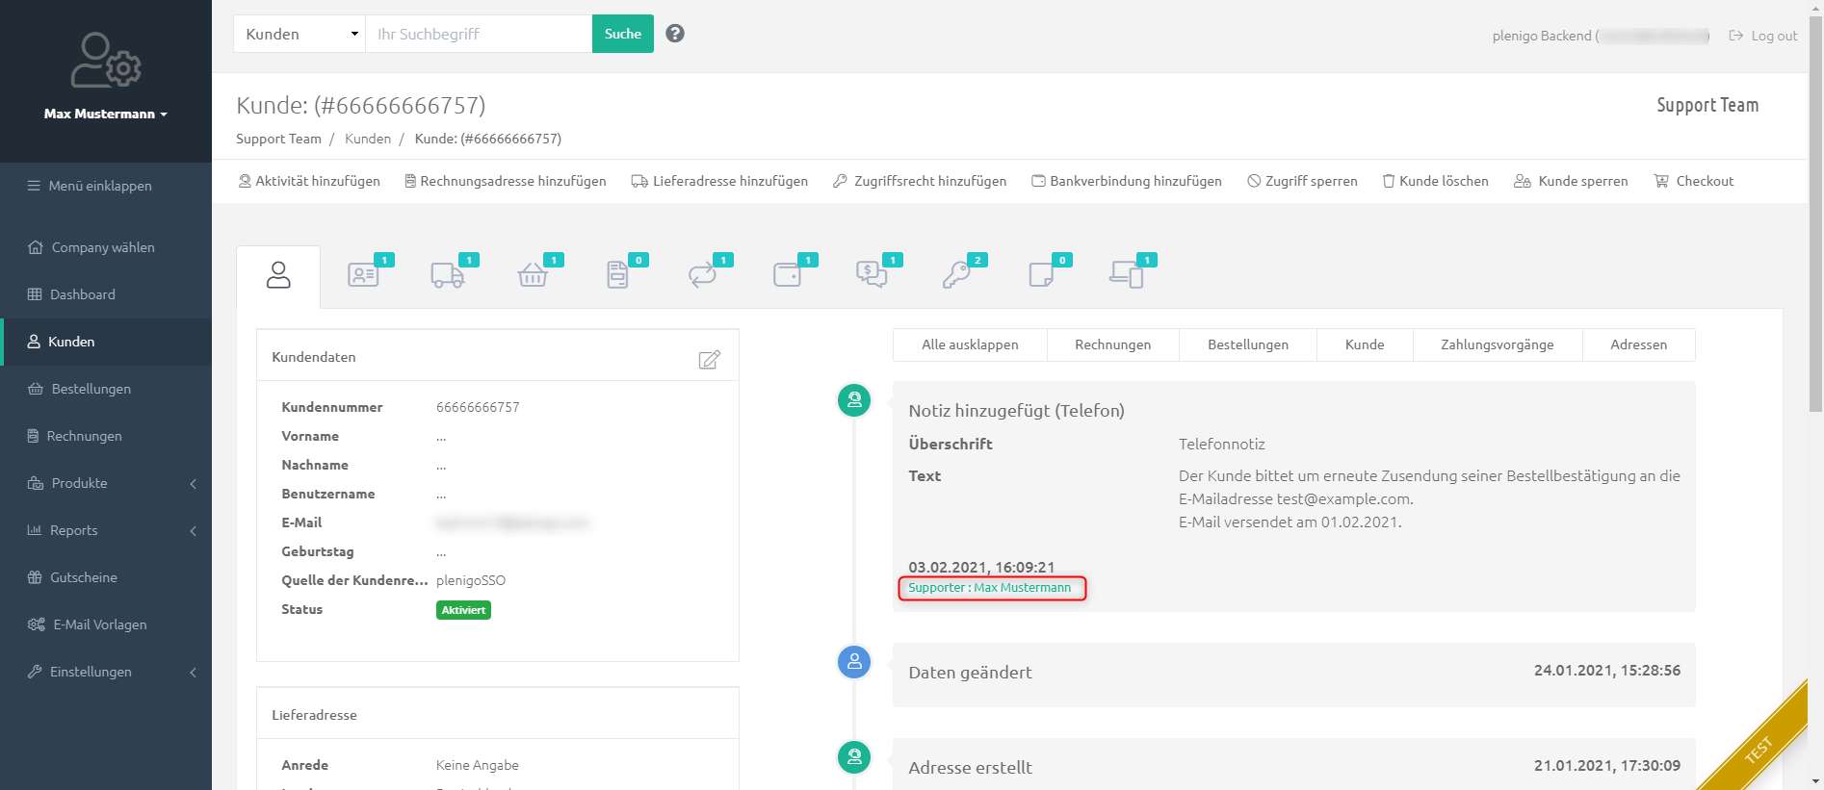This screenshot has width=1824, height=790.
Task: Open the dollar chat bubbles tab
Action: (872, 276)
